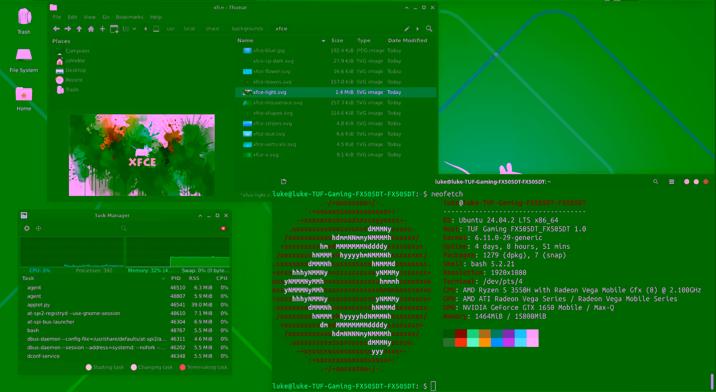Open a new tab in the terminal
Viewport: 716px width, 392px height.
(284, 182)
